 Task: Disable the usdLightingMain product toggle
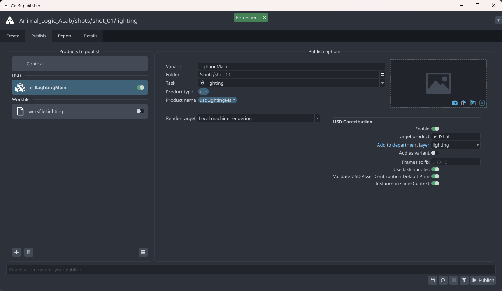[x=140, y=87]
